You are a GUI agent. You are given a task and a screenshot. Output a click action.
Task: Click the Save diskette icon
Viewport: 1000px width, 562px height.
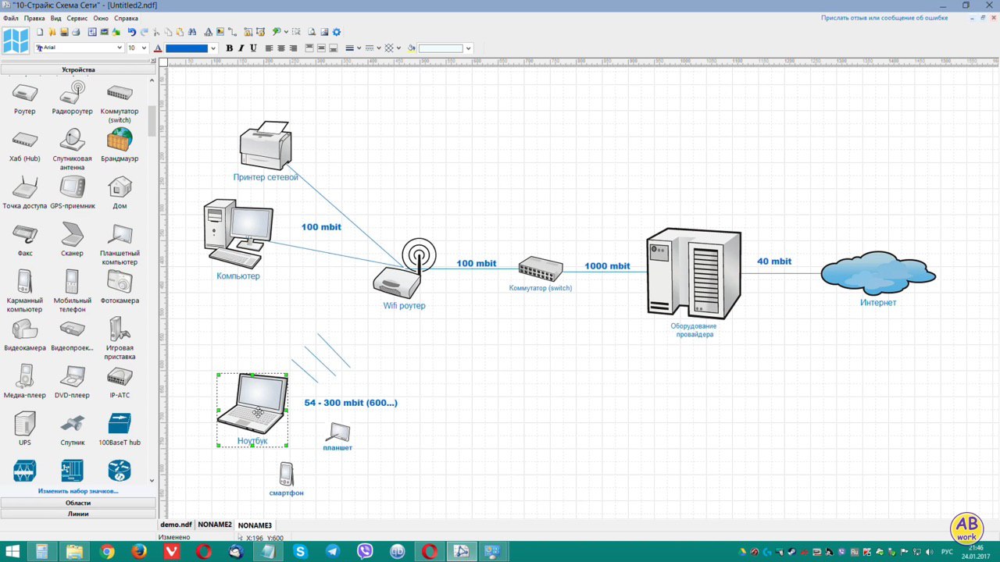(64, 32)
